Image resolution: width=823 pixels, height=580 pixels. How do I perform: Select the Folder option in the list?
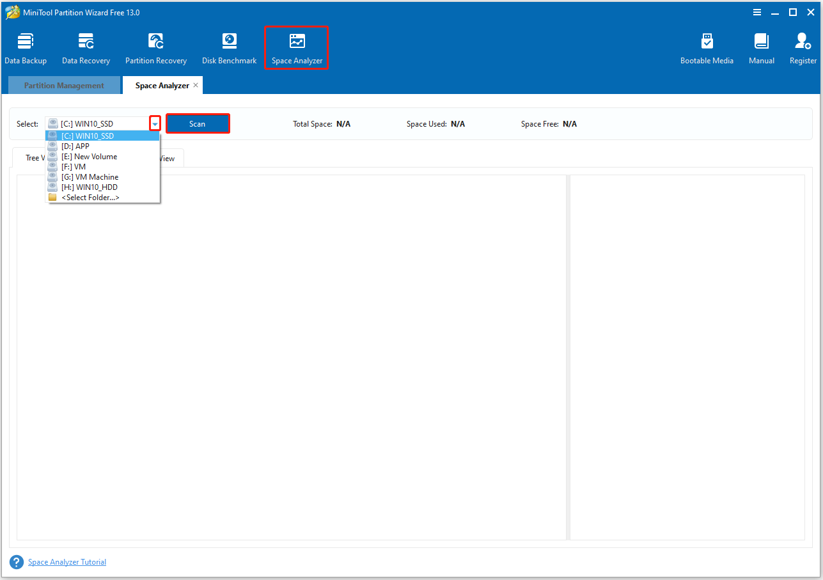click(90, 197)
